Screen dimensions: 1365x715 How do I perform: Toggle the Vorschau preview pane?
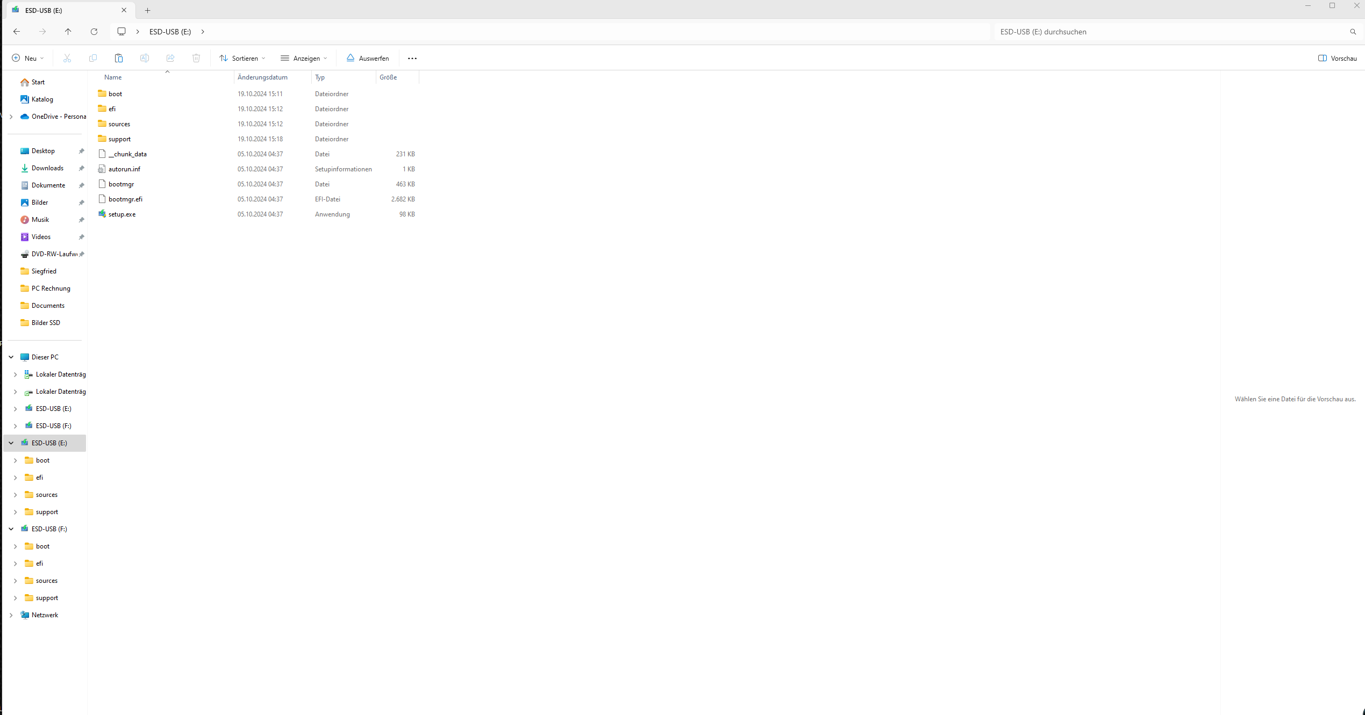click(1337, 58)
